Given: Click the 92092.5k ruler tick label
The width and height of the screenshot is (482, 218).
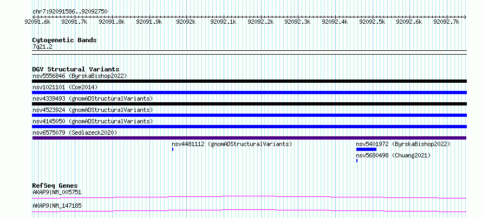Looking at the screenshot, I should point(372,22).
